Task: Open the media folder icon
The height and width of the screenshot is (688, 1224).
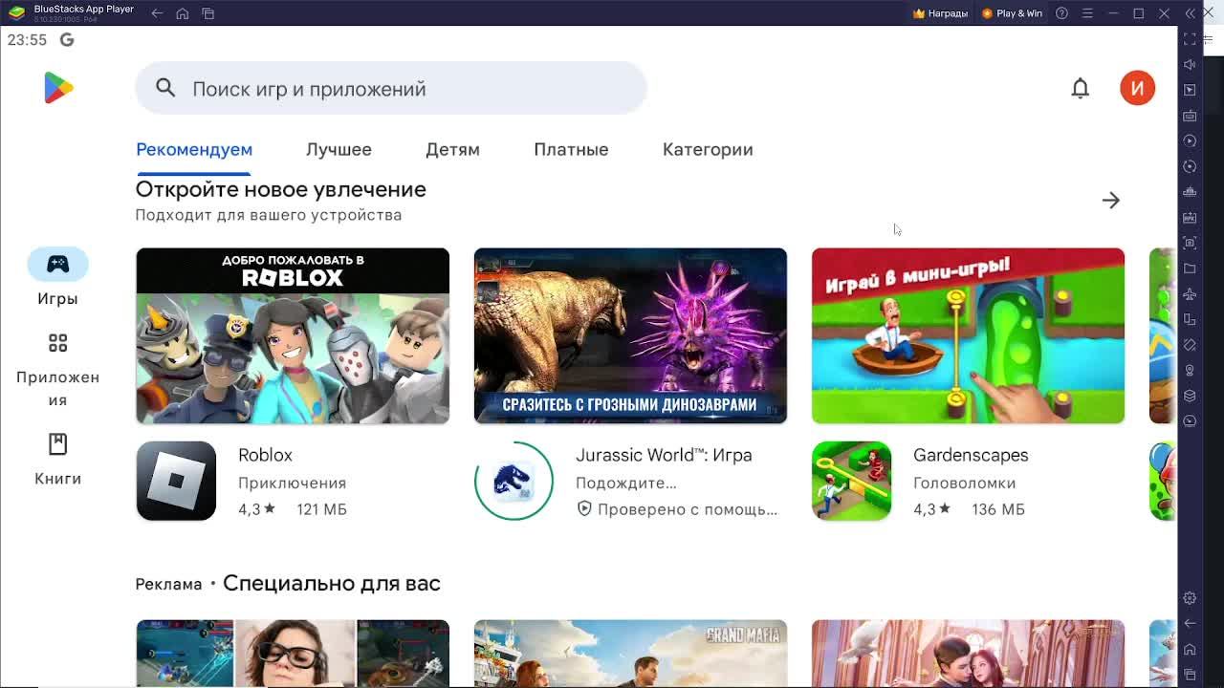Action: 1190,269
